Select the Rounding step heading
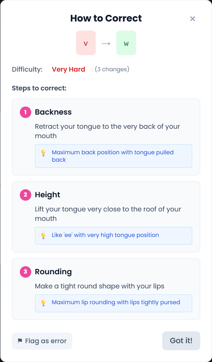 [53, 272]
